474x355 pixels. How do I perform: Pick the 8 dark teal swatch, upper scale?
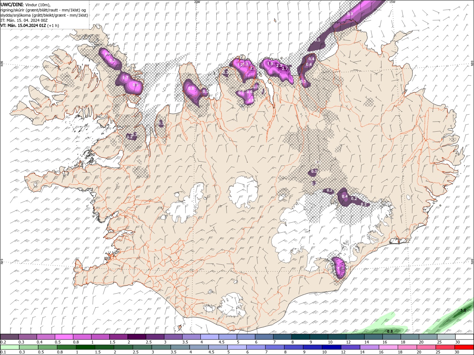point(300,337)
